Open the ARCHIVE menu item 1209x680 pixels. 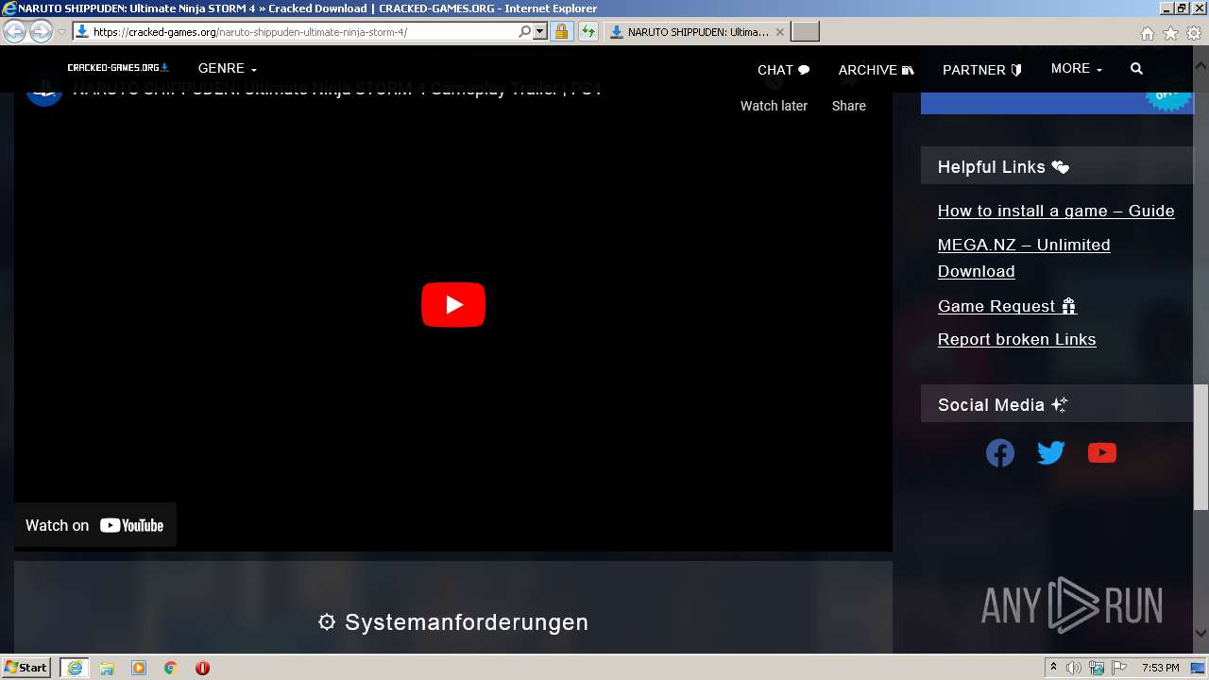click(x=876, y=70)
